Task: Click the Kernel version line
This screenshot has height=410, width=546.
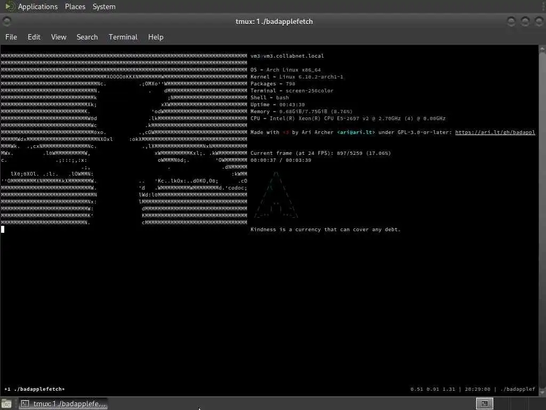Action: tap(296, 77)
